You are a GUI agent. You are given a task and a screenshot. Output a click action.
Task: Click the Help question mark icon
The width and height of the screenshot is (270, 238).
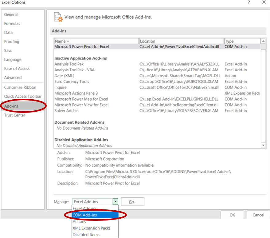249,3
